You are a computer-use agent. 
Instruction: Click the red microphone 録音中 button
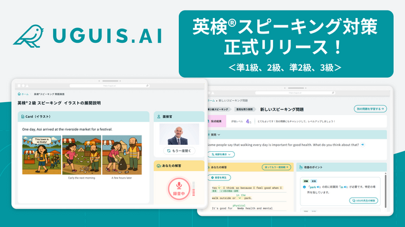pyautogui.click(x=179, y=188)
